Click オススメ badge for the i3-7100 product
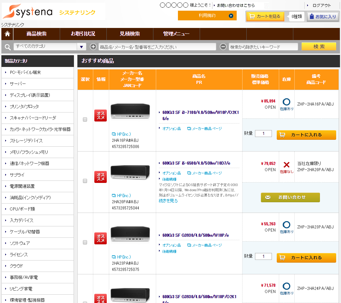 [101, 115]
